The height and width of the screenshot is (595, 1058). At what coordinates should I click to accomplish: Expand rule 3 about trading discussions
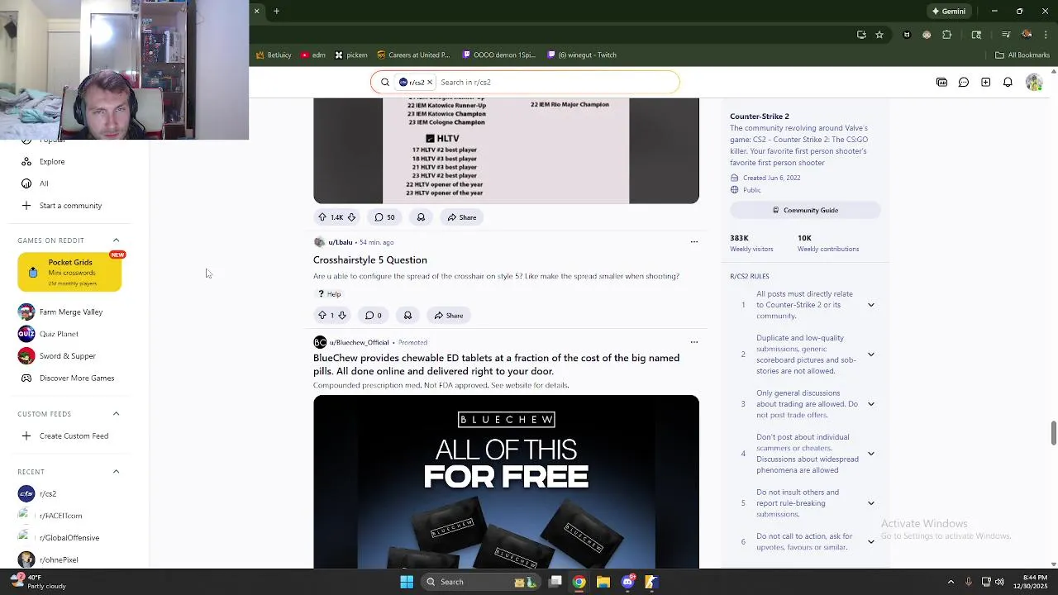[x=870, y=404]
